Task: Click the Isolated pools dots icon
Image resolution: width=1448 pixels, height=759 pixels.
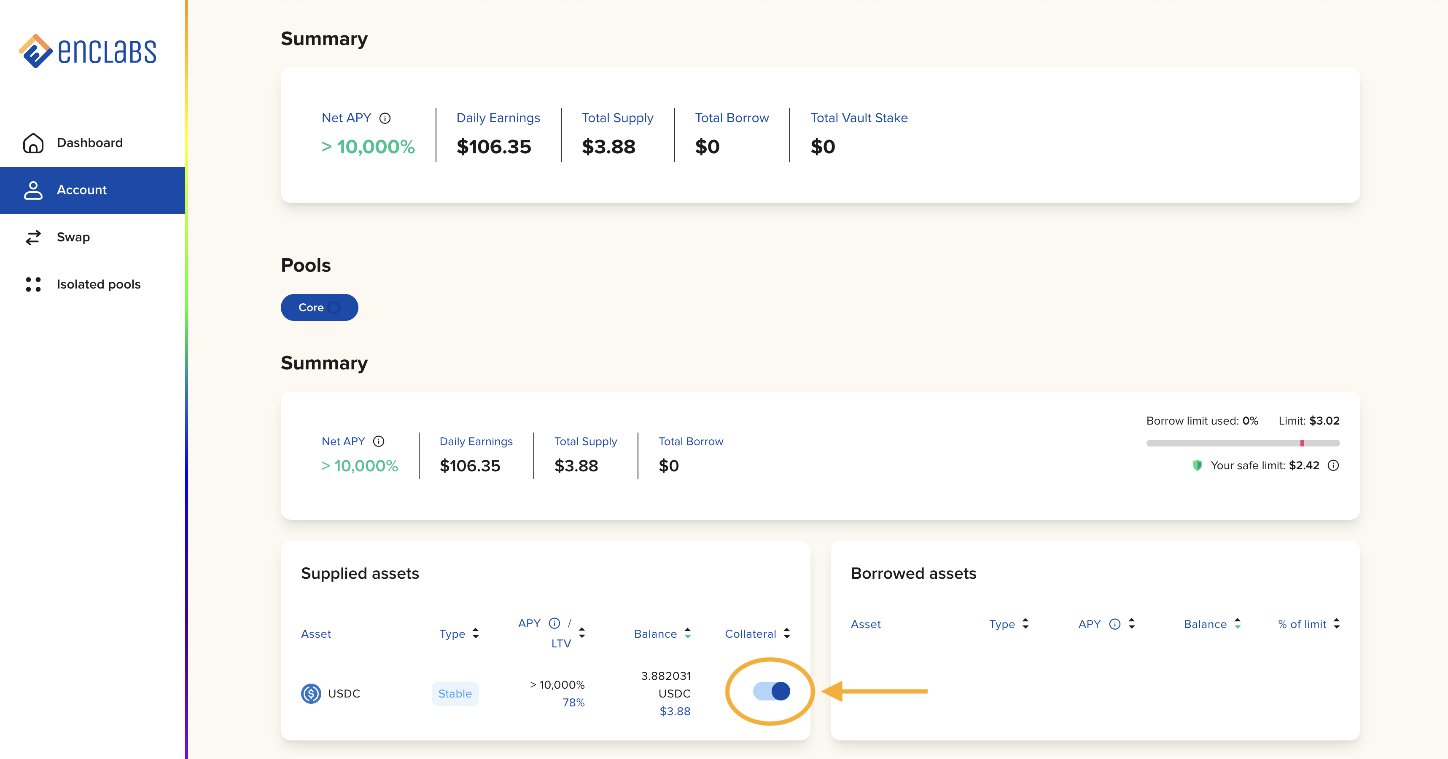Action: 33,285
